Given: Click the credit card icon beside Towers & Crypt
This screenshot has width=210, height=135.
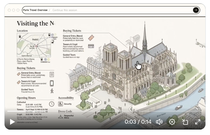Looking at the screenshot, I should point(91,46).
